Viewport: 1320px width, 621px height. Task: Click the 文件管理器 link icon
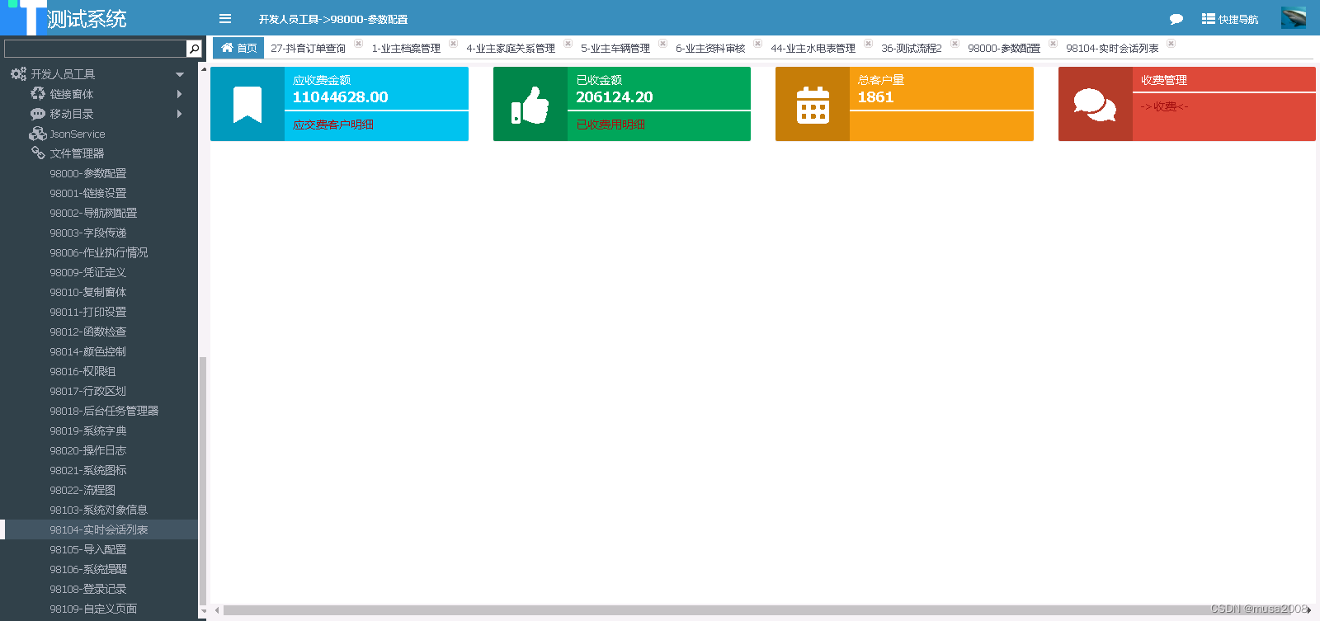click(x=38, y=153)
